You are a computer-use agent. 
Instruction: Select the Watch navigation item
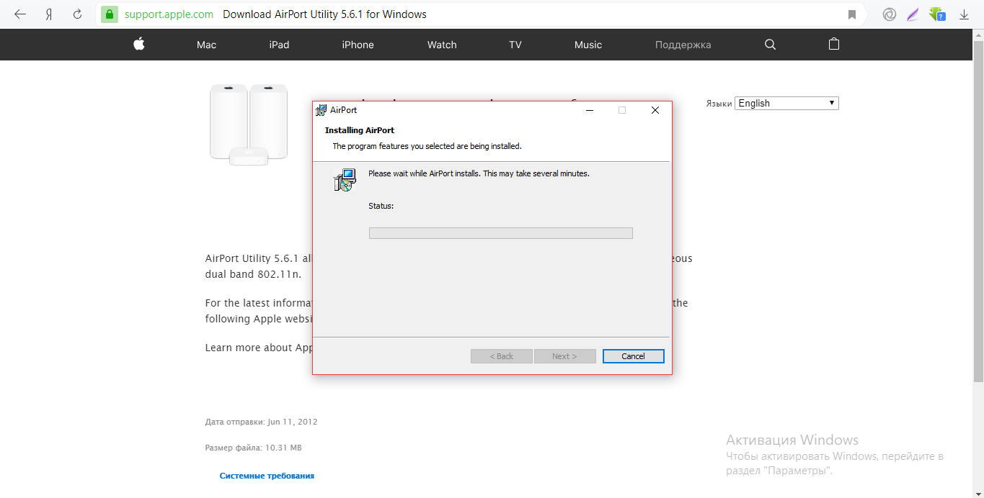click(442, 45)
